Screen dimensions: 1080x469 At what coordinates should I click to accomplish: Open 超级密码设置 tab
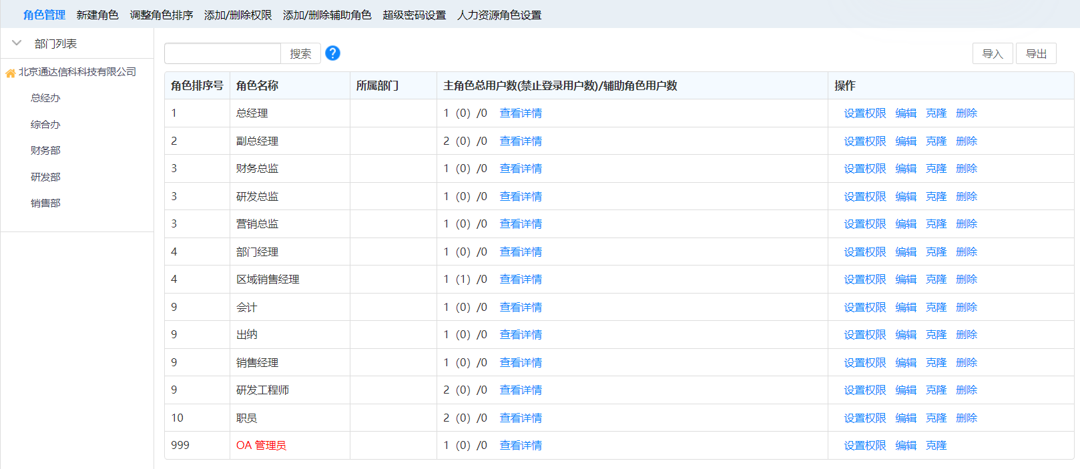[x=414, y=15]
